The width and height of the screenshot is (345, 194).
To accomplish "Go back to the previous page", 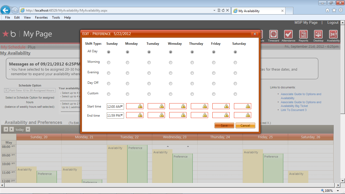I will [x=5, y=11].
